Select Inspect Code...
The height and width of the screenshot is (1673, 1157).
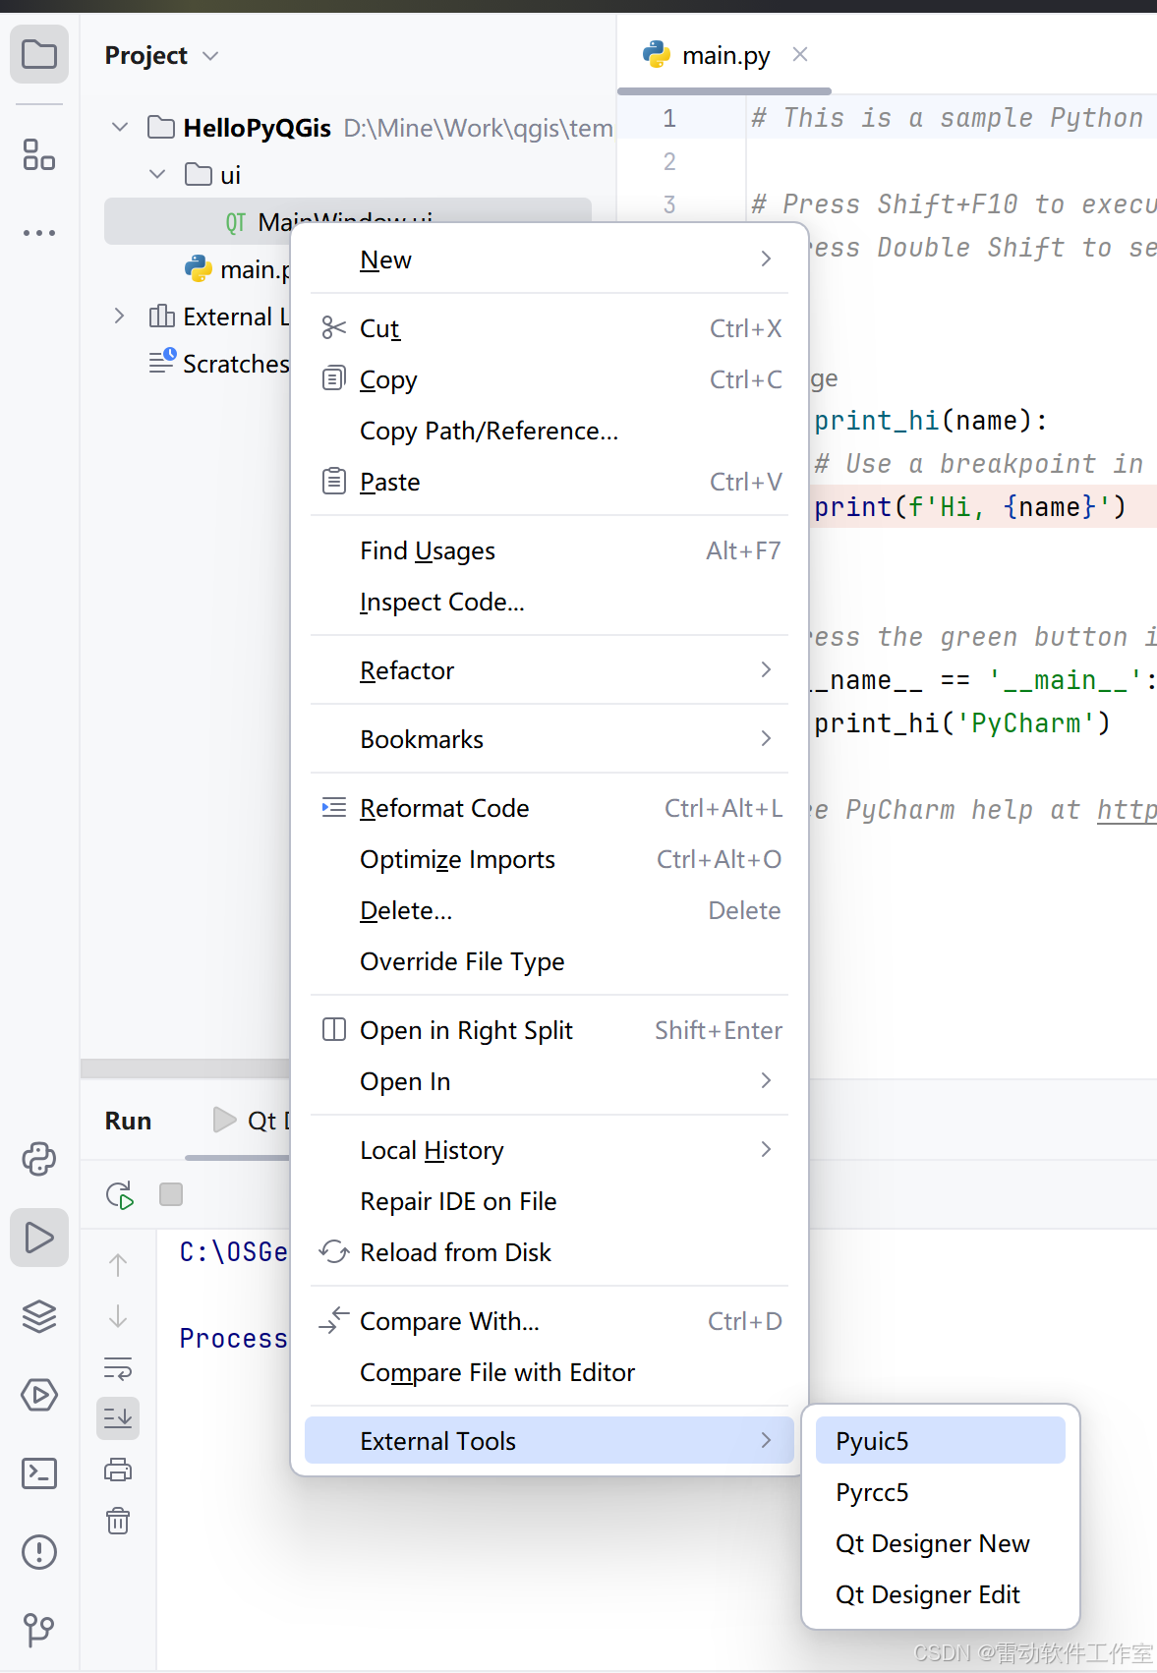[x=550, y=602]
